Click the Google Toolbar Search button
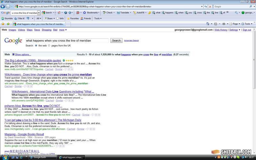 47,12
